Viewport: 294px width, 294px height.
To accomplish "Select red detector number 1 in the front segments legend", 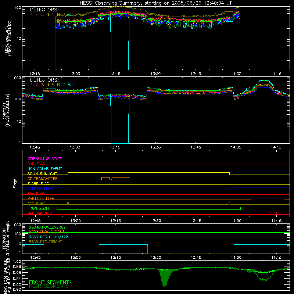I will tap(32, 14).
